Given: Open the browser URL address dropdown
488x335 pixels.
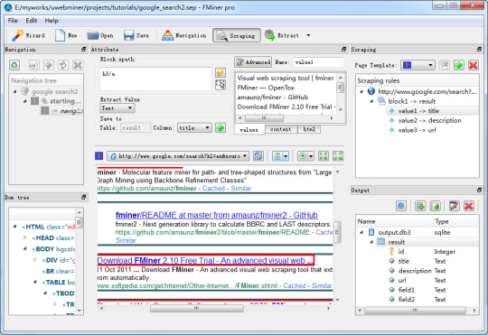Looking at the screenshot, I should [x=245, y=156].
